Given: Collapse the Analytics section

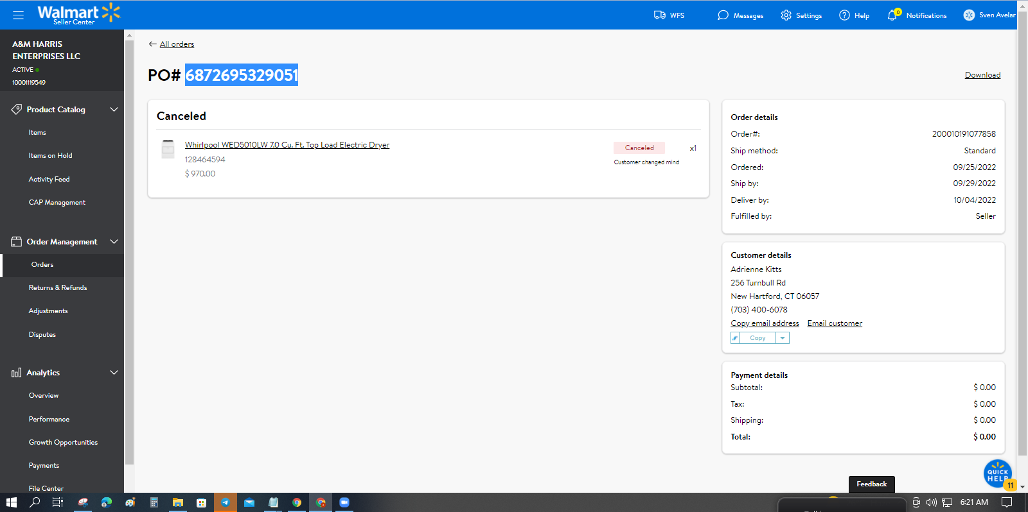Looking at the screenshot, I should (114, 373).
